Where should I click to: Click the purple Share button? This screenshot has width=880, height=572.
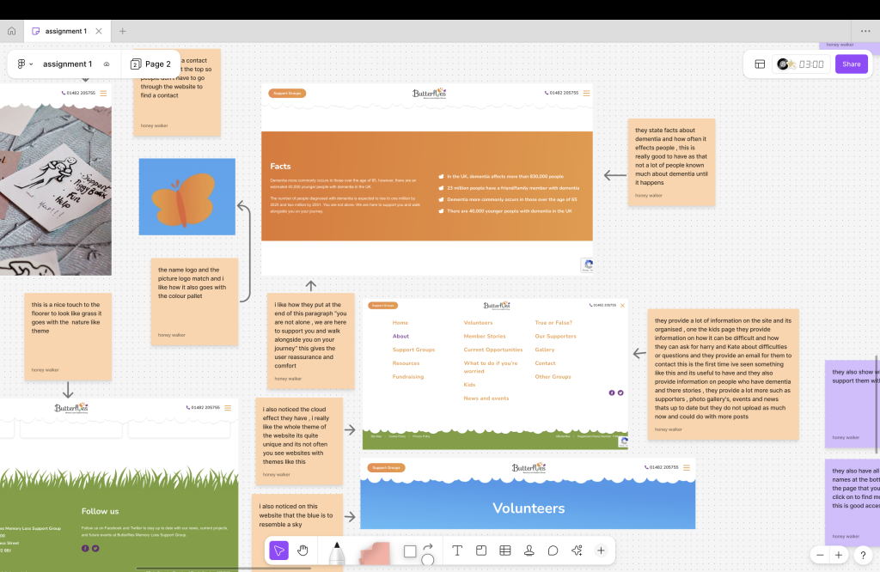click(851, 64)
